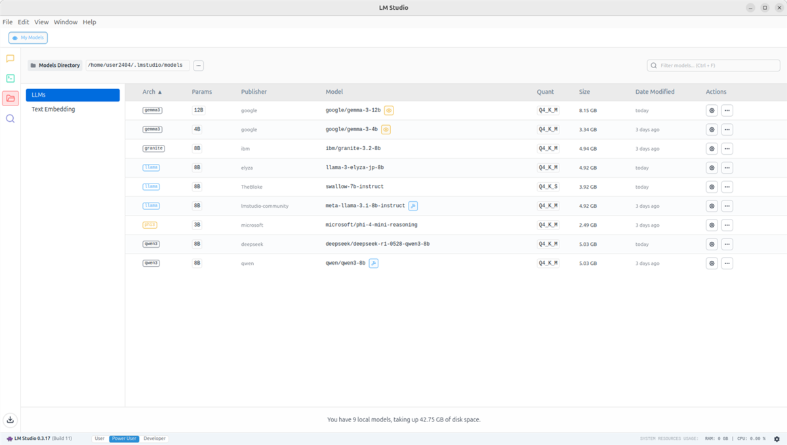Click the RAM usage readout in status bar
Image resolution: width=787 pixels, height=445 pixels.
pos(717,438)
